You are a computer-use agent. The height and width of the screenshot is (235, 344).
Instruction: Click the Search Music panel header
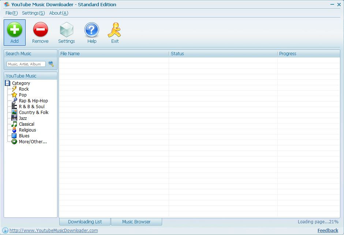[x=30, y=53]
